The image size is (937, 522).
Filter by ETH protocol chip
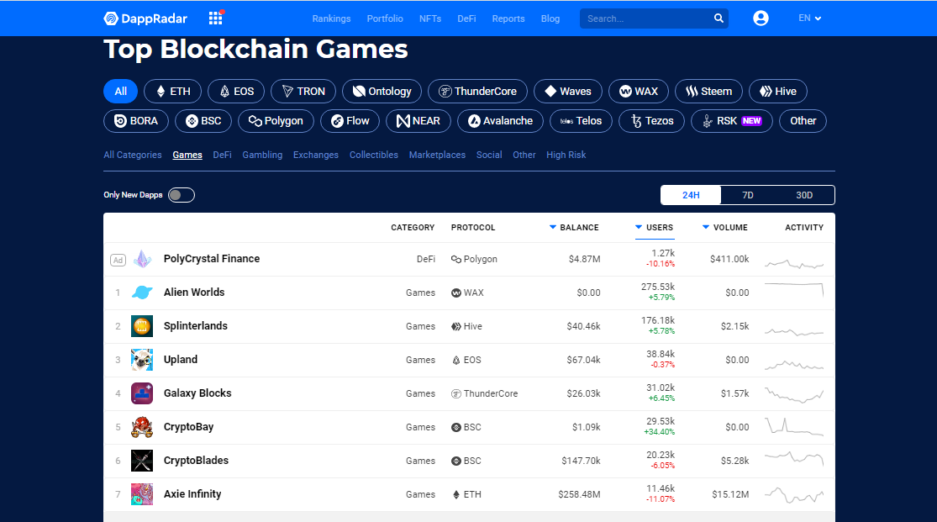click(173, 92)
